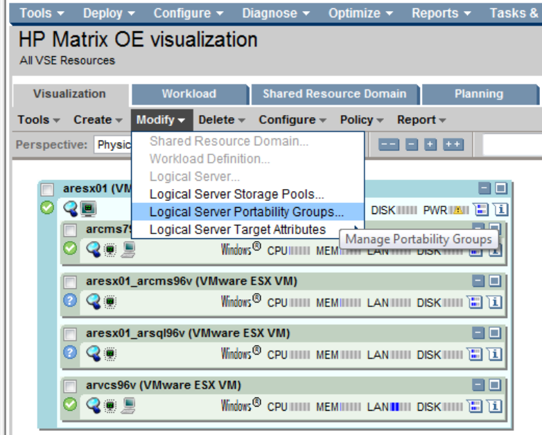
Task: Click the blue question status icon for aresx01_arcms96v
Action: [x=69, y=301]
